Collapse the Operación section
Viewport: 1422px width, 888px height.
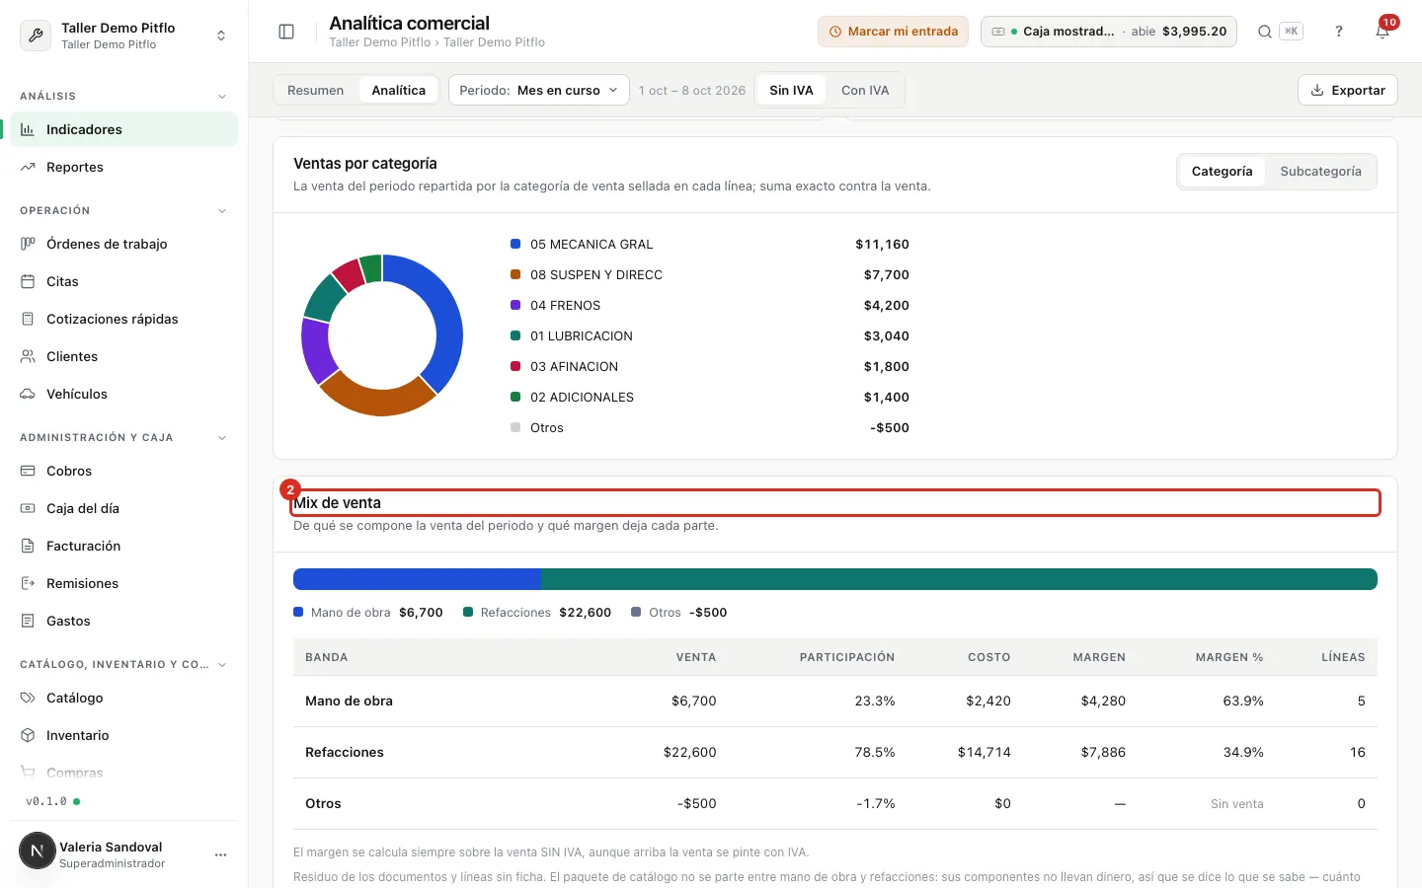click(x=222, y=211)
